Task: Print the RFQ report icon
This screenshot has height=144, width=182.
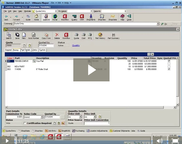Action: coord(90,36)
